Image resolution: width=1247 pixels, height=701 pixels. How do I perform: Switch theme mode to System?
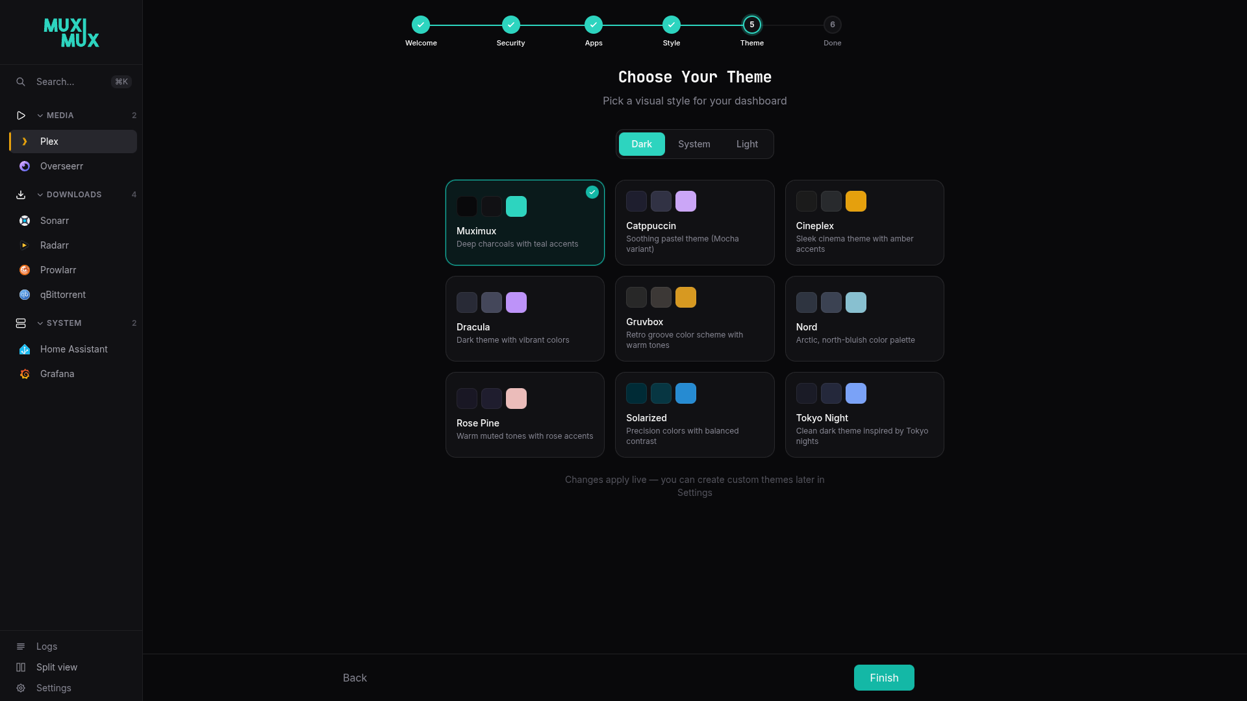pyautogui.click(x=694, y=144)
